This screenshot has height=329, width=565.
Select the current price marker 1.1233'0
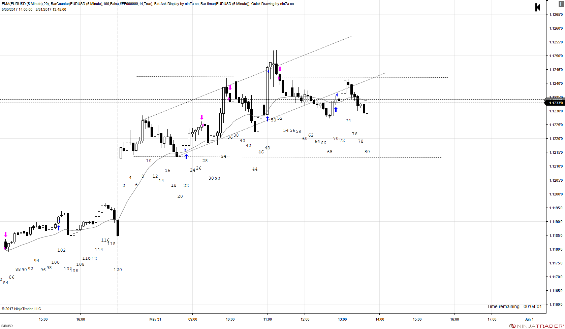click(554, 103)
